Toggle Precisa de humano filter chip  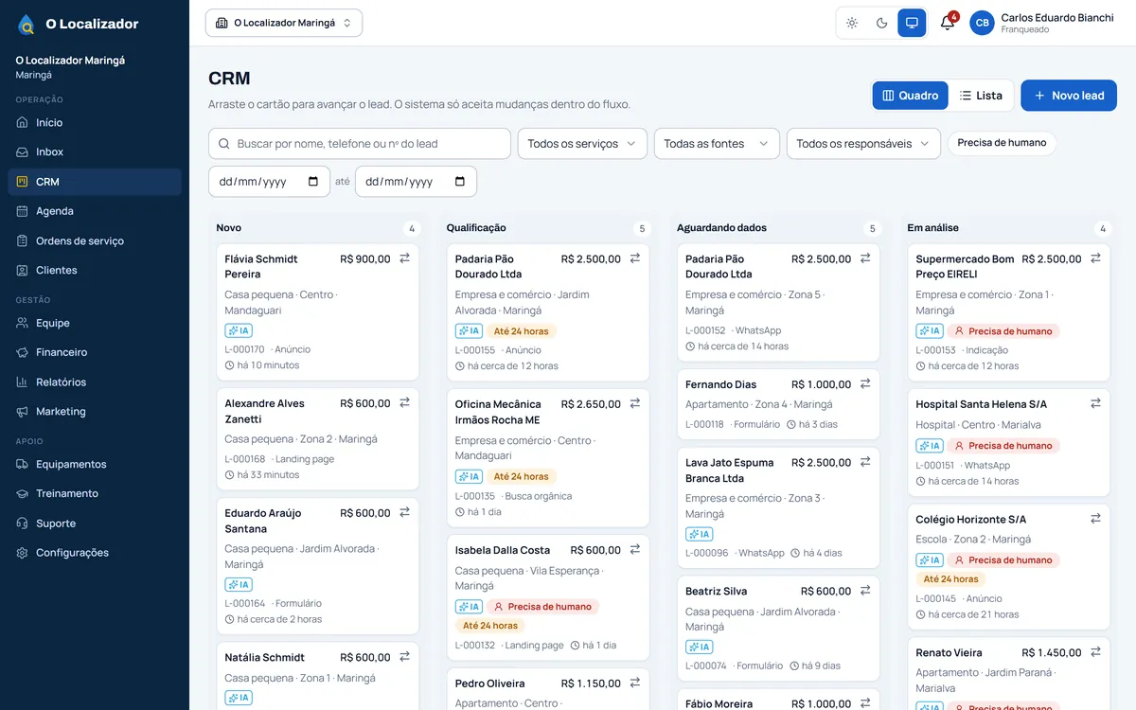pos(1002,143)
